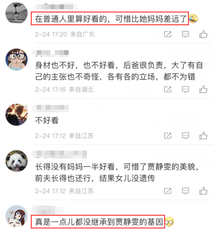Open the glasses anime girl avatar profile

coord(17,59)
